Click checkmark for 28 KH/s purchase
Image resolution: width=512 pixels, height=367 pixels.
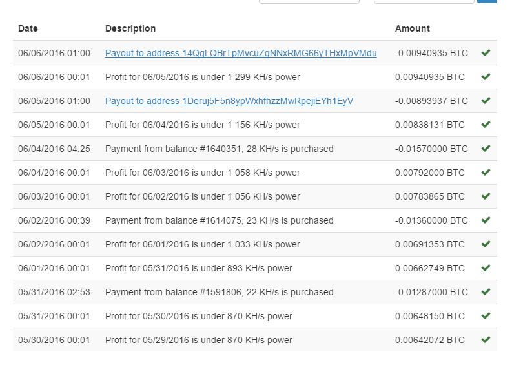tap(486, 149)
